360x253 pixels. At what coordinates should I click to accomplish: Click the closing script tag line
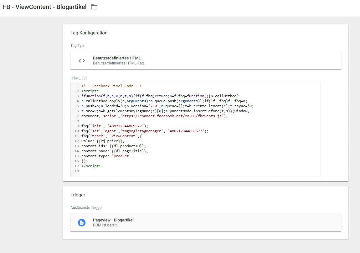click(x=91, y=166)
